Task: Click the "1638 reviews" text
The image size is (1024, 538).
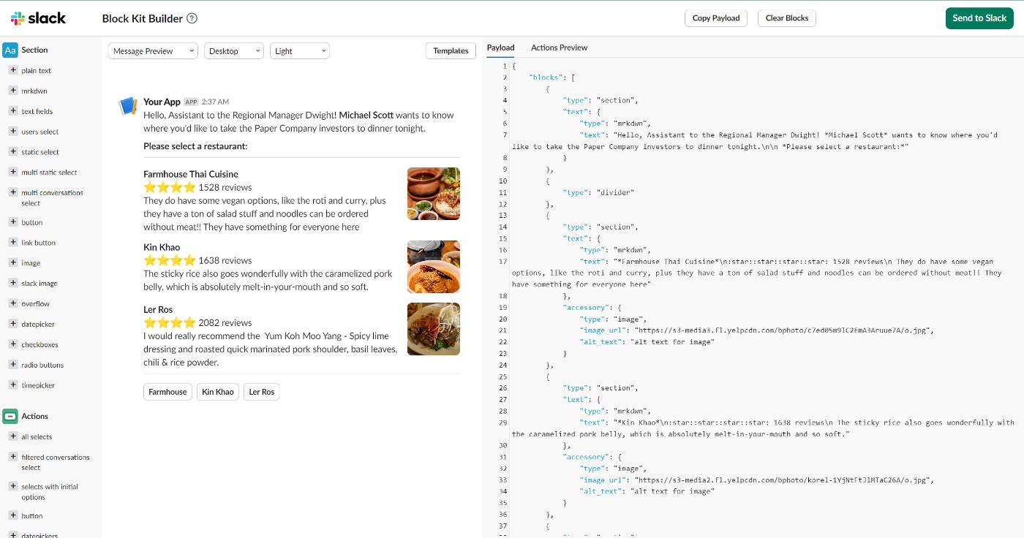Action: tap(225, 260)
